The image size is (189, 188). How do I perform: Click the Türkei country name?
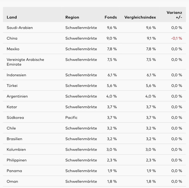click(x=12, y=86)
